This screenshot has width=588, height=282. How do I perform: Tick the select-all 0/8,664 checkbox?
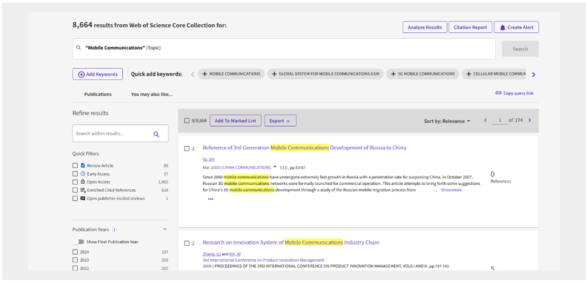coord(186,121)
